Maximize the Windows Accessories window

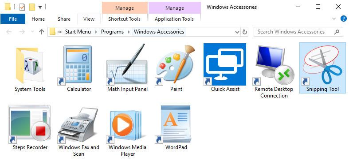[x=318, y=7]
